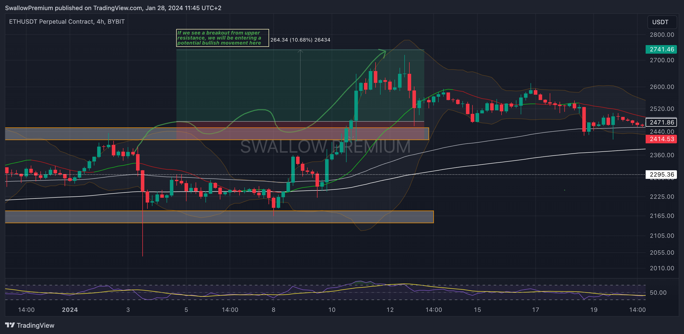Click the 2225.00 price axis value
Screen dimensions: 684x334
[662, 197]
